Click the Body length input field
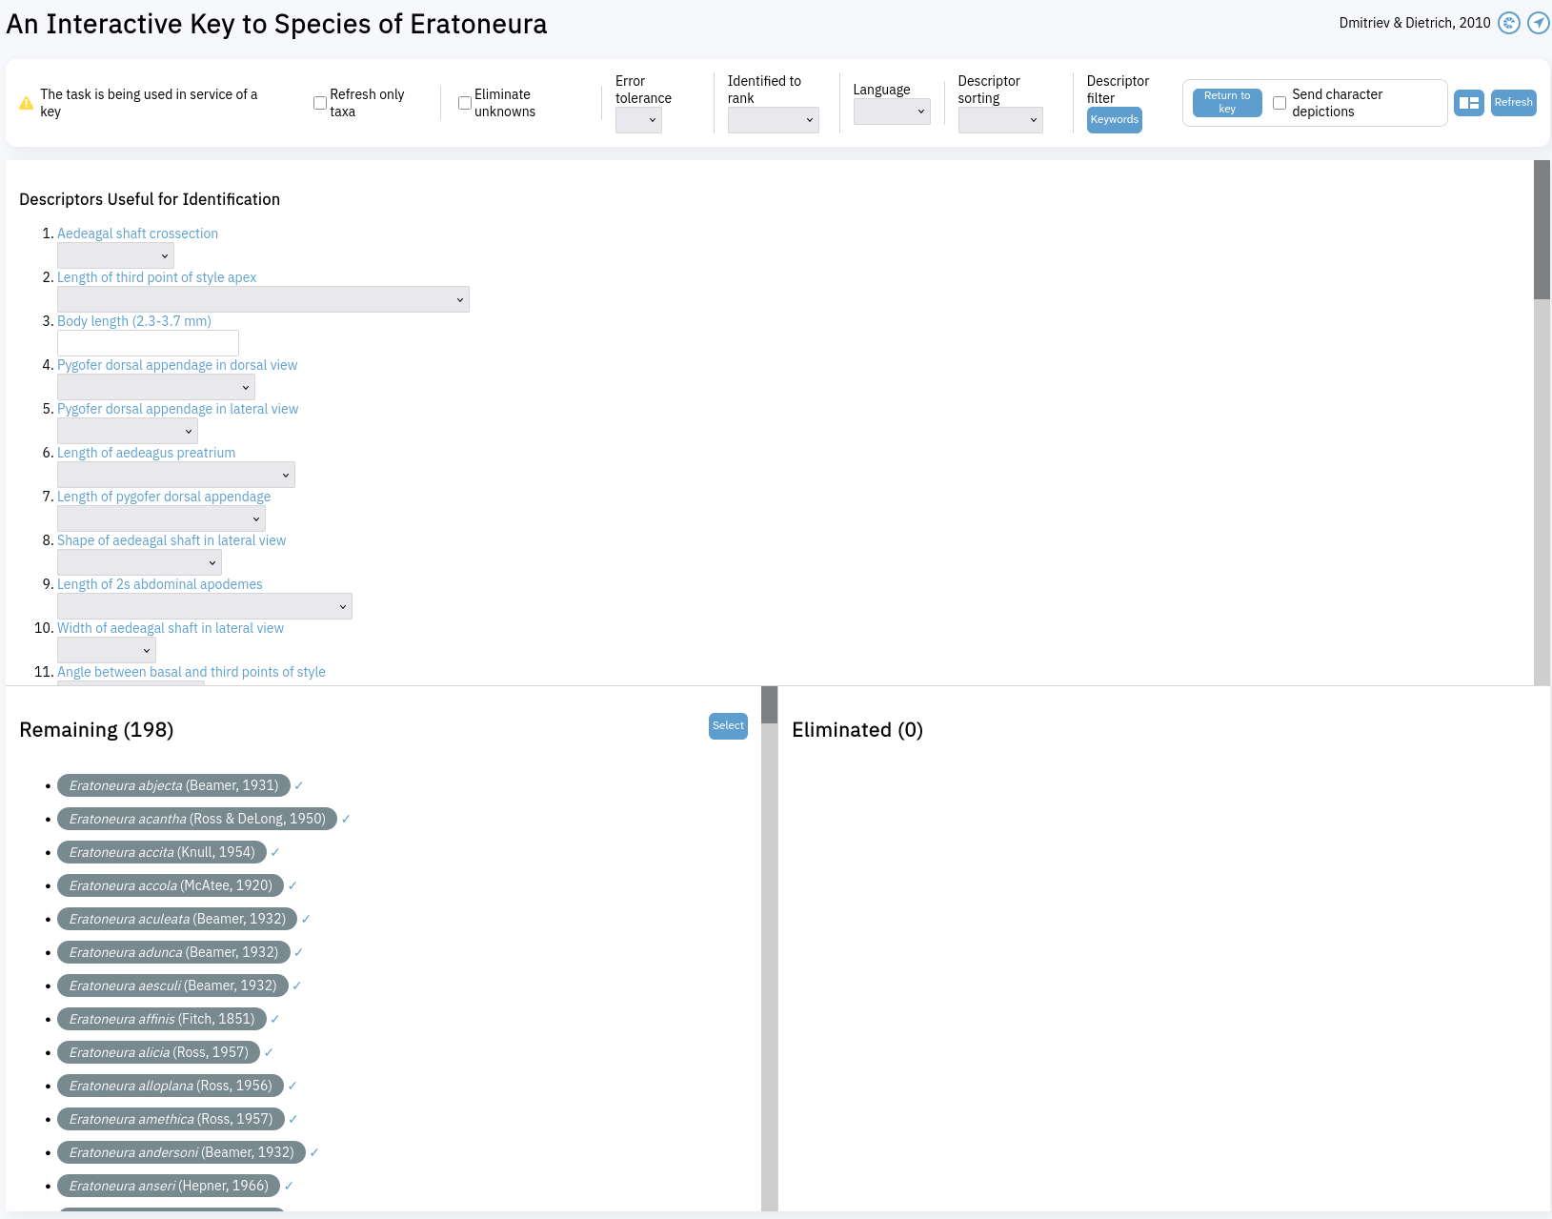Screen dimensions: 1552x1219 point(148,343)
